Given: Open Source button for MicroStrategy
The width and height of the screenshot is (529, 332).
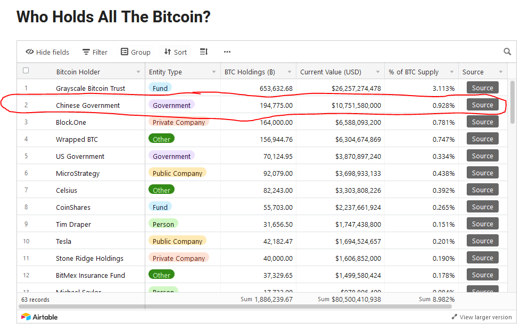Looking at the screenshot, I should tap(483, 173).
